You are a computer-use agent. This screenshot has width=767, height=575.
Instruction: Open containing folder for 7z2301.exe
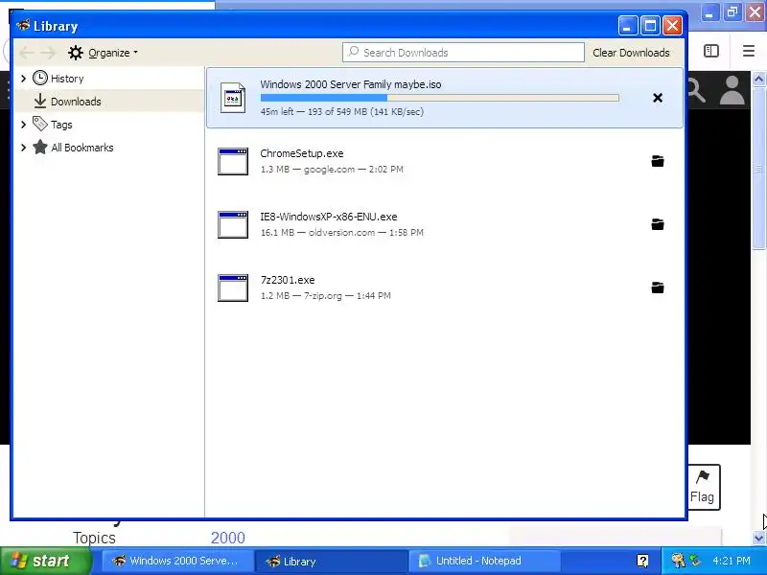tap(658, 287)
